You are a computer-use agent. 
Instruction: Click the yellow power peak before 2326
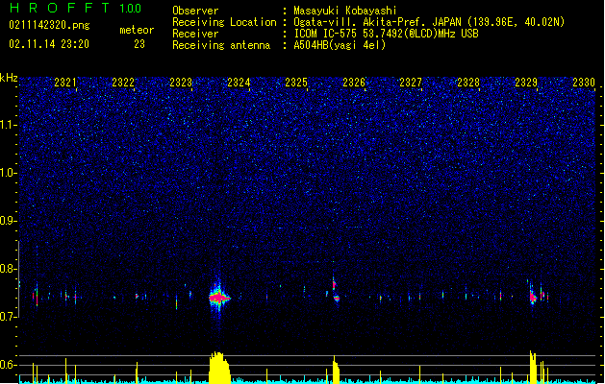click(x=336, y=370)
